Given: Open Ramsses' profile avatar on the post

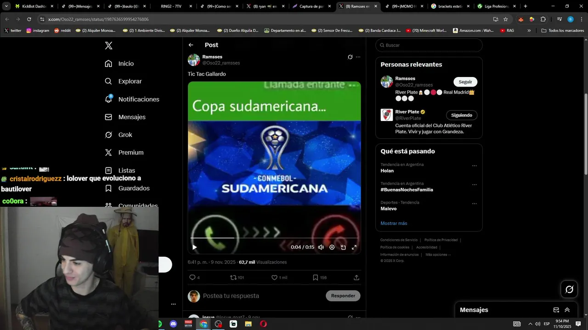Looking at the screenshot, I should [194, 60].
